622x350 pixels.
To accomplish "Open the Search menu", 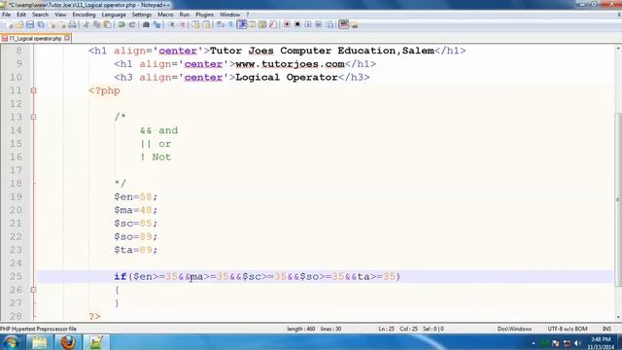I will 40,15.
